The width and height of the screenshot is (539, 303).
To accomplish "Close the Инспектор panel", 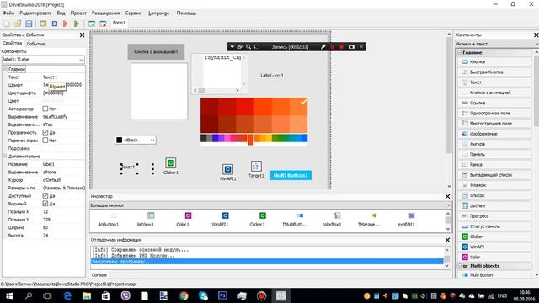I will click(x=447, y=196).
